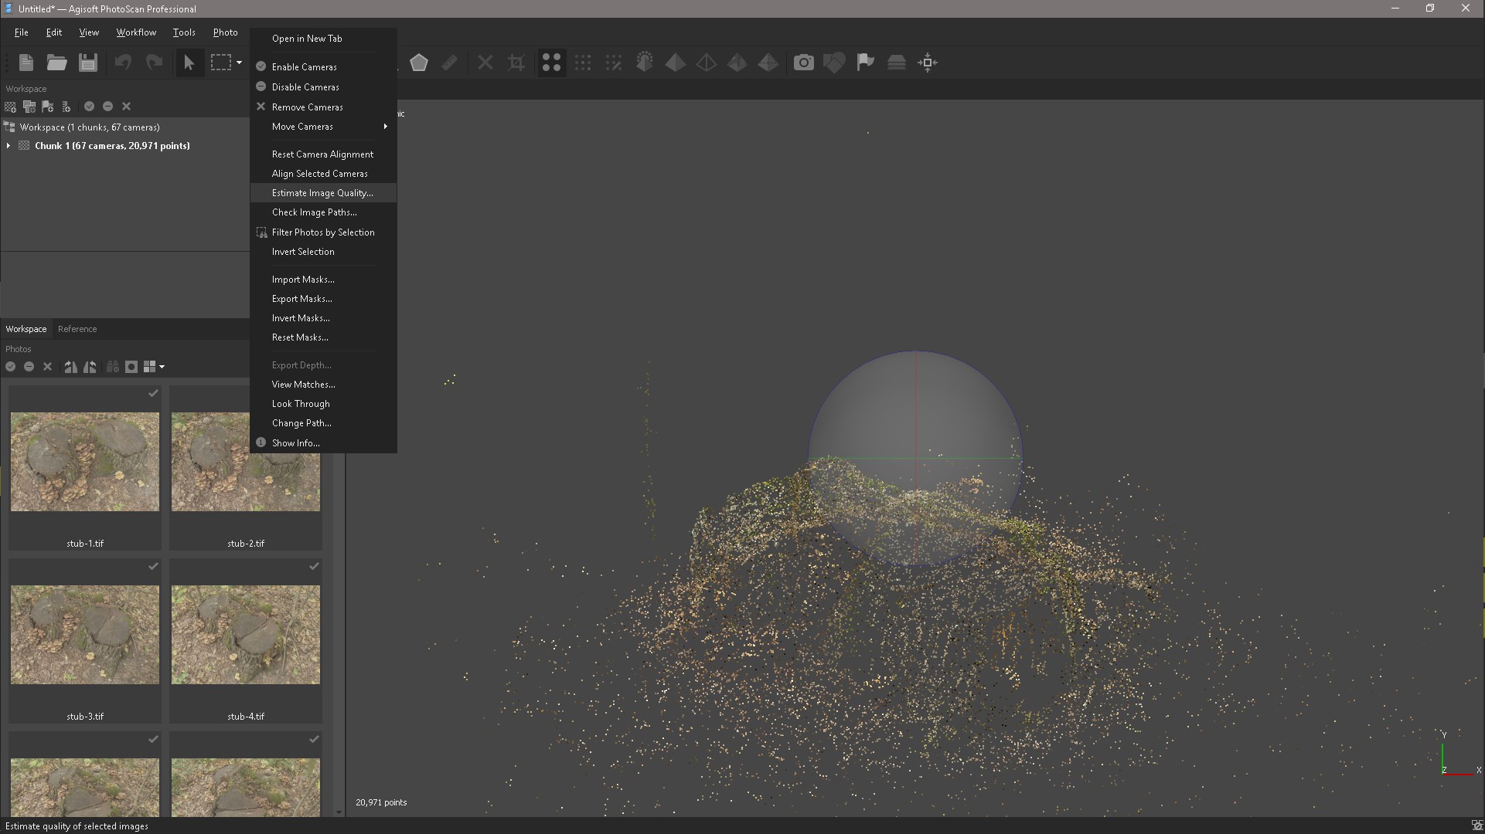Toggle the checkmark on stub-1.tif thumbnail
Viewport: 1485px width, 834px height.
153,394
